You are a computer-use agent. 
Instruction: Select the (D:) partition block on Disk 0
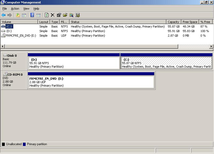pos(74,63)
